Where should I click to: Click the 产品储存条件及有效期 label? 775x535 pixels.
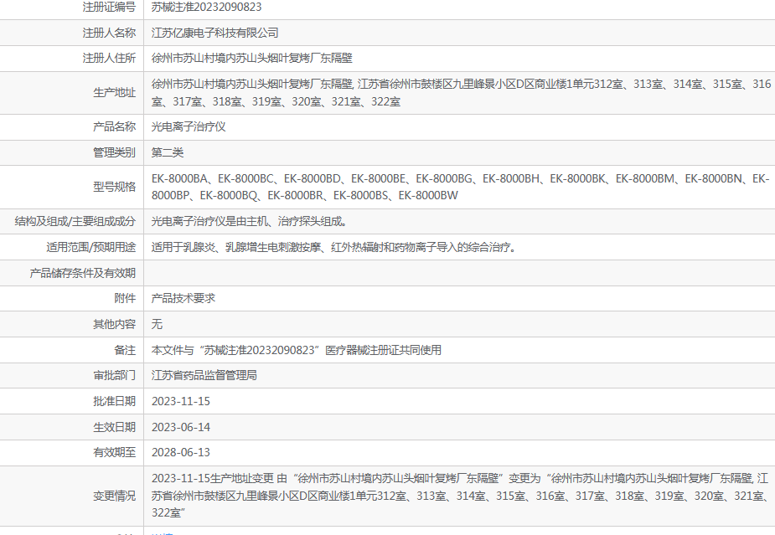pyautogui.click(x=83, y=273)
